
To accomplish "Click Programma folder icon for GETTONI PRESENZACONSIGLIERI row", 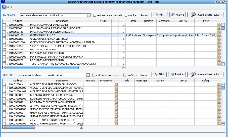I will (116, 106).
